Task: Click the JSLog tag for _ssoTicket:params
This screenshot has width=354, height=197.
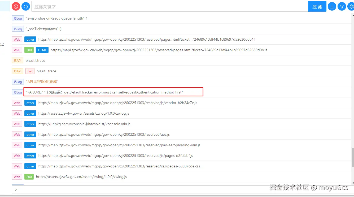Action: coord(18,29)
